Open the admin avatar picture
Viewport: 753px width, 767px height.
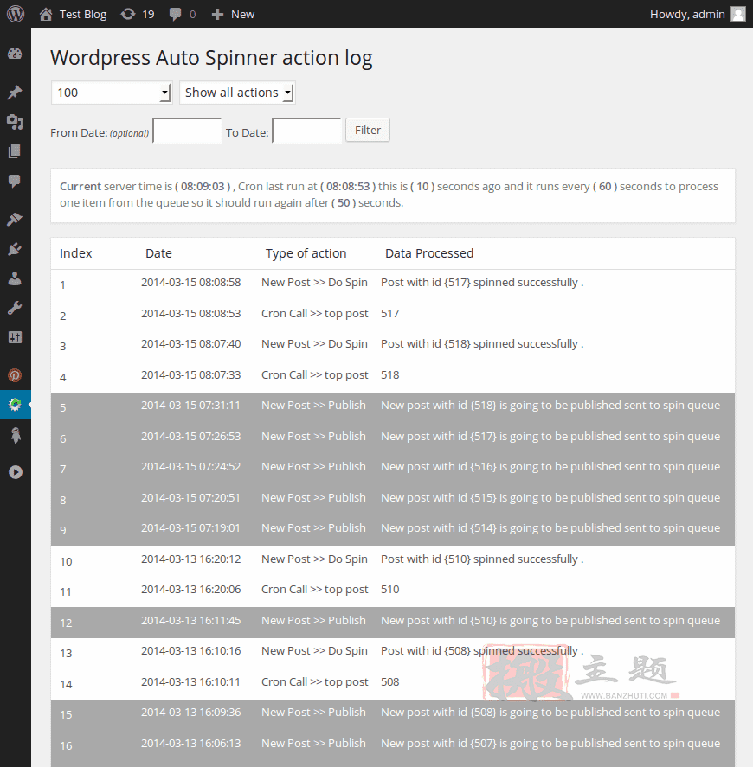[x=737, y=14]
